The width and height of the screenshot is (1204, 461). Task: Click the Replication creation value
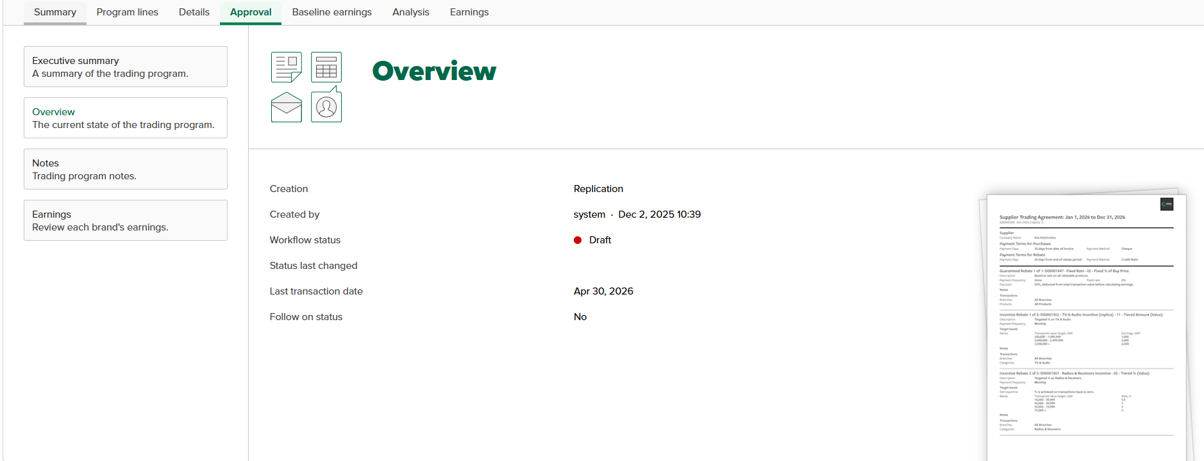598,189
